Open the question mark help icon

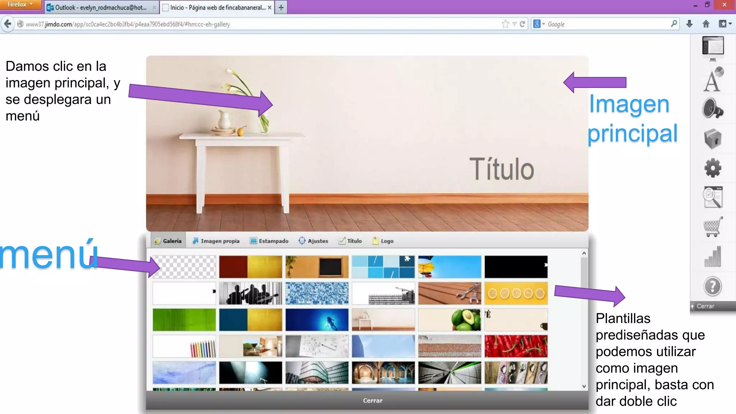713,286
